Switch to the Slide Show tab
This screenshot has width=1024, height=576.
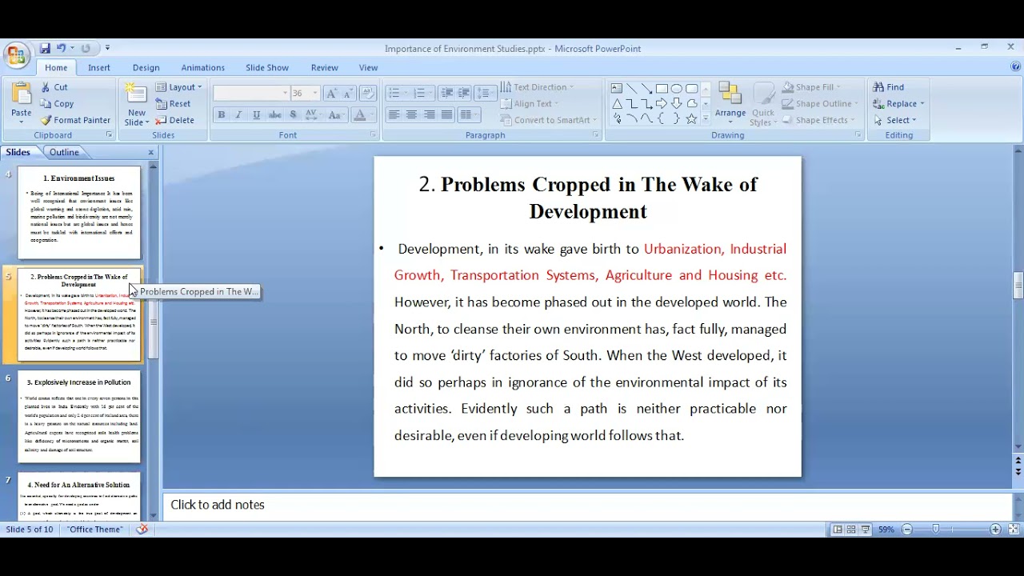point(267,67)
